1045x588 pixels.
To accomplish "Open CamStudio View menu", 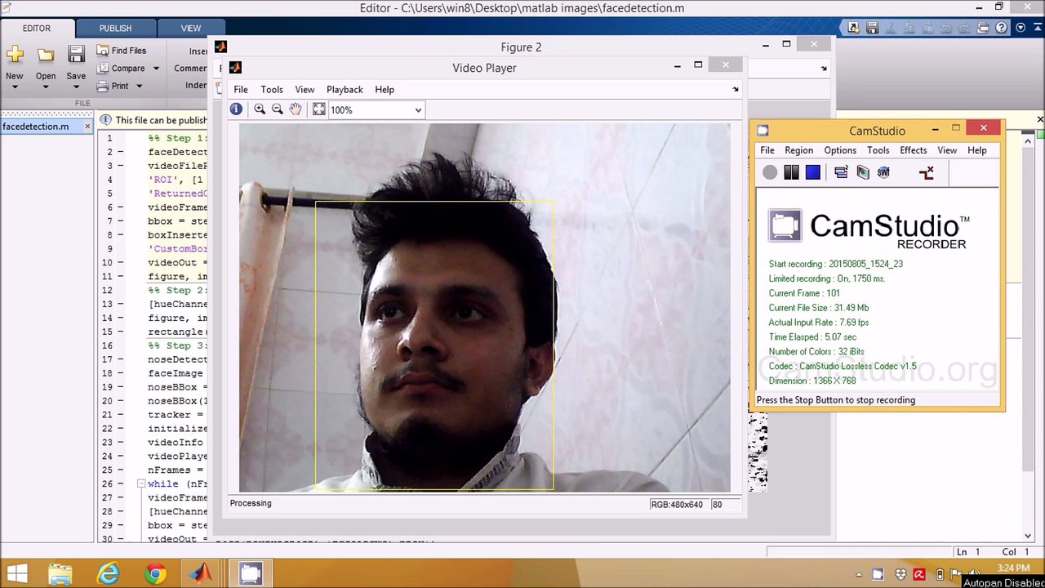I will pos(947,150).
